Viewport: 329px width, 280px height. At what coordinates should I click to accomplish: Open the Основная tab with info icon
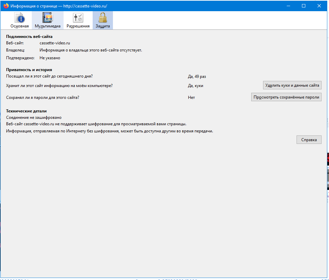(20, 20)
